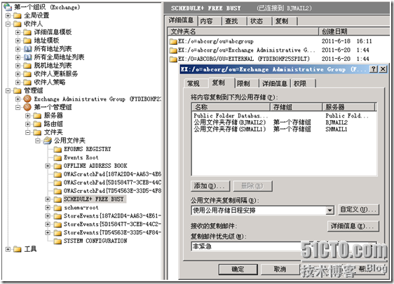Click the 工具 folder icon
Viewport: 394px width, 284px height.
(18, 249)
